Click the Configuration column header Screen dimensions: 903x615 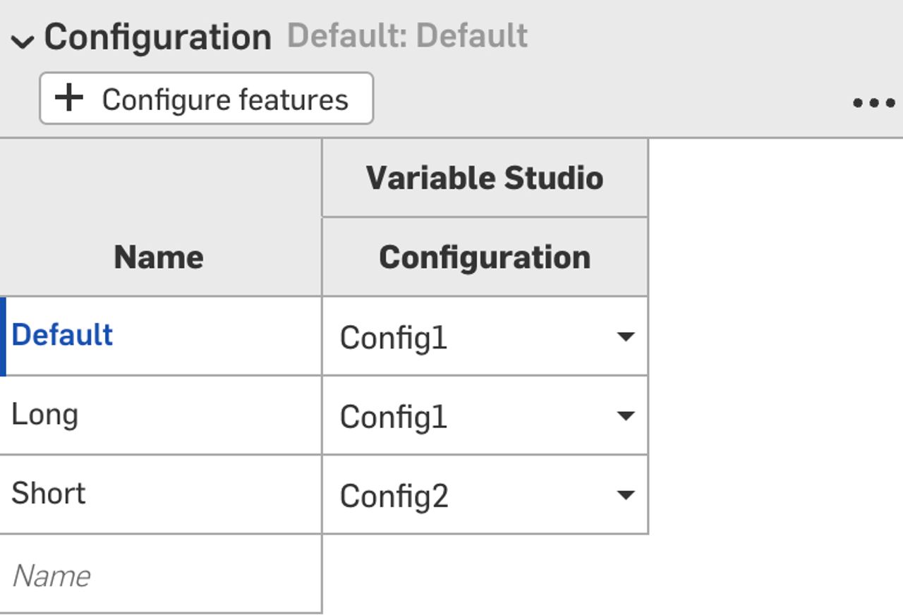(x=485, y=256)
